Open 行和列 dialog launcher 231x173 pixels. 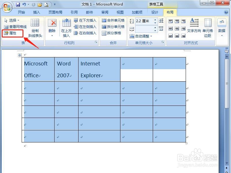96,42
